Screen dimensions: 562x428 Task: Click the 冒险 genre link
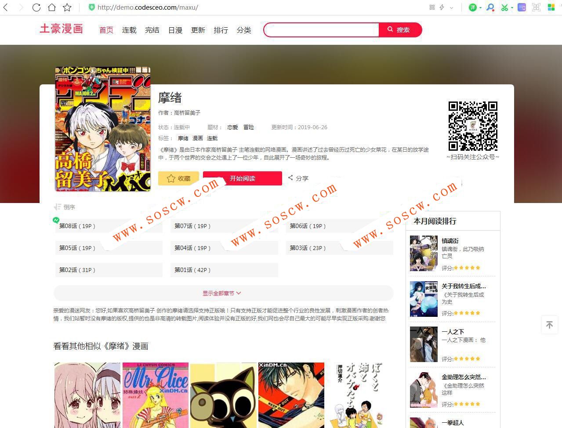click(x=249, y=127)
